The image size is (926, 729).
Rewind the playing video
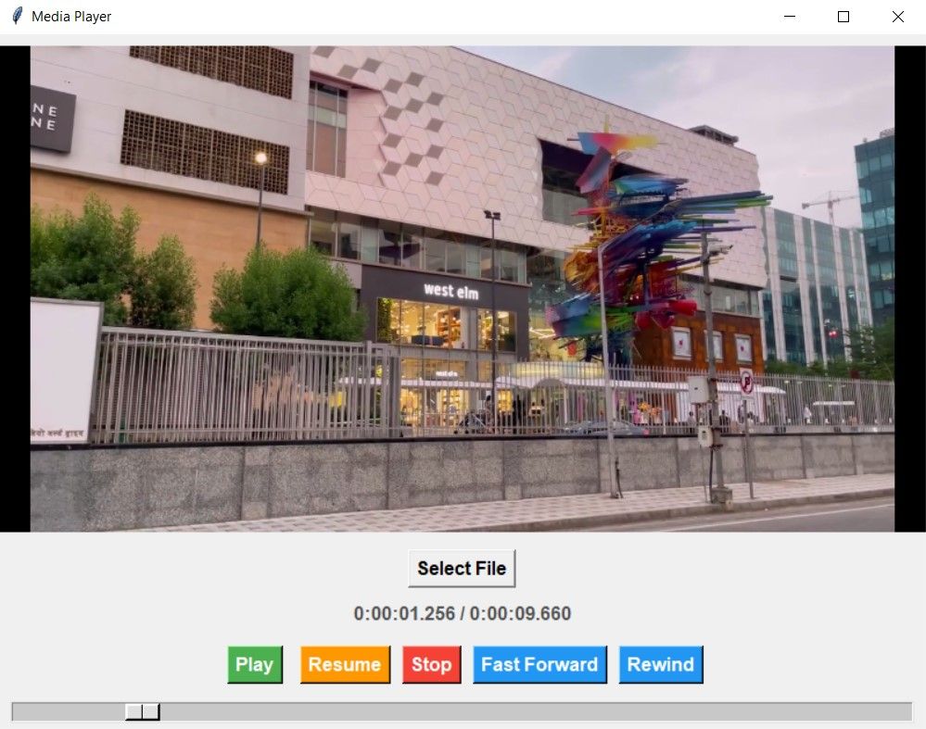[x=660, y=663]
